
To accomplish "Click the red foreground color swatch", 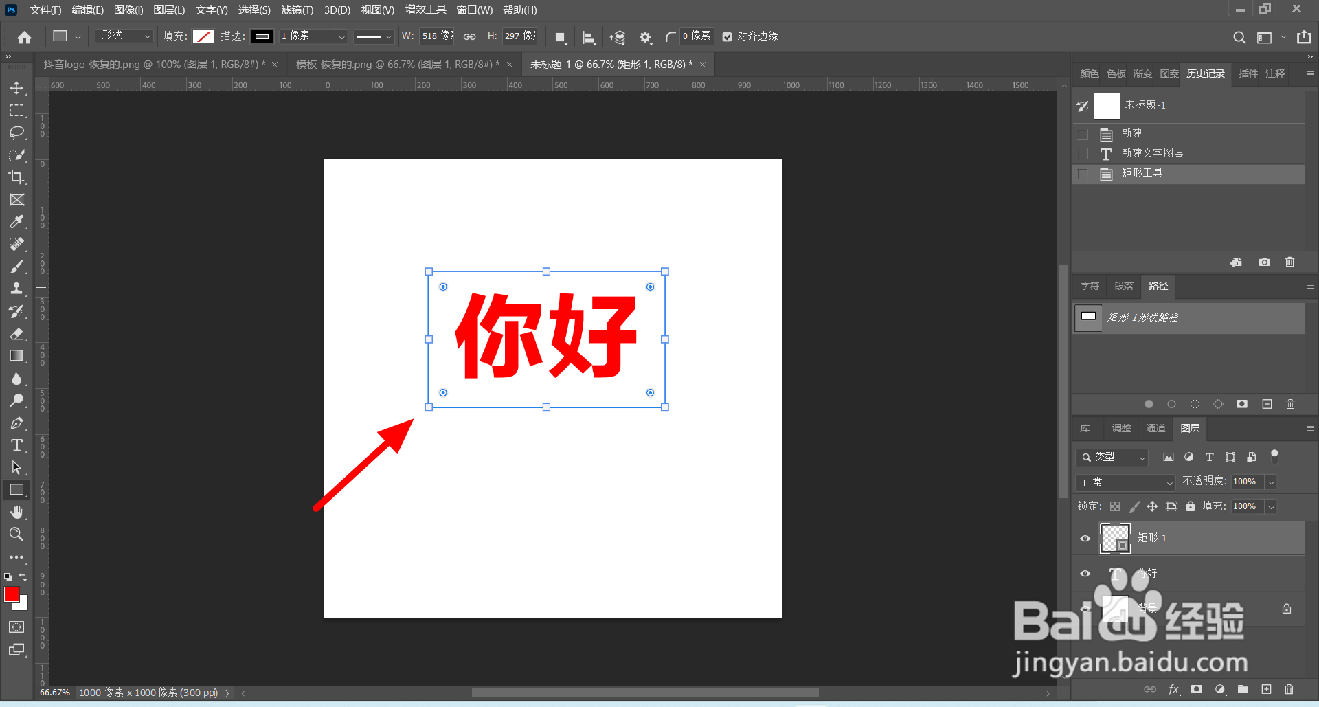I will [x=12, y=595].
